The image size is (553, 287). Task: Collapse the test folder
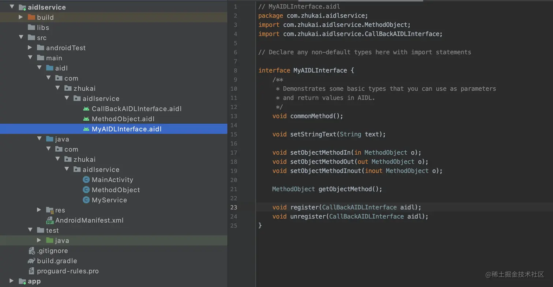tap(30, 230)
